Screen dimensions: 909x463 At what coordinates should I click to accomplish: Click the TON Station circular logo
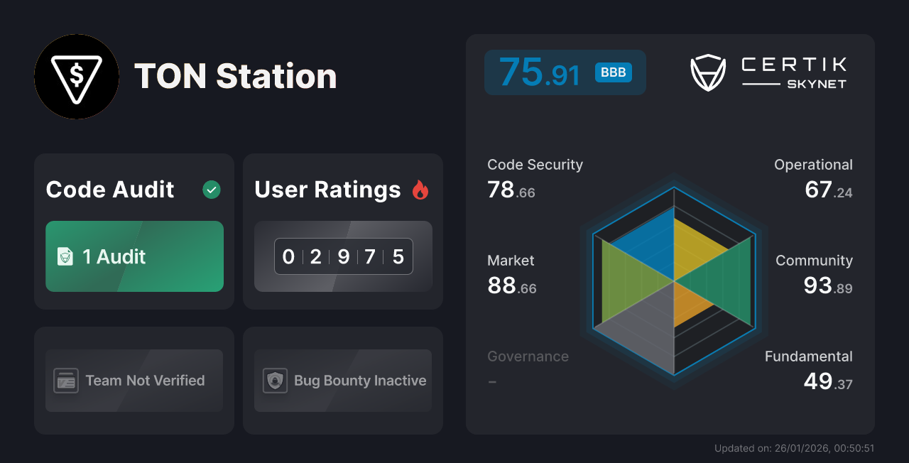[77, 77]
